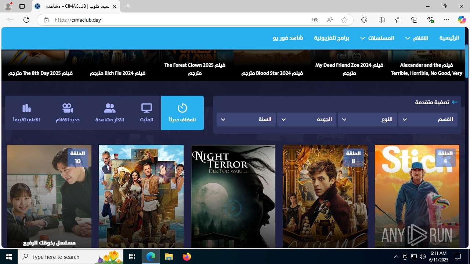This screenshot has width=470, height=264.
Task: Select the جديد الافلام tab label
Action: point(68,120)
